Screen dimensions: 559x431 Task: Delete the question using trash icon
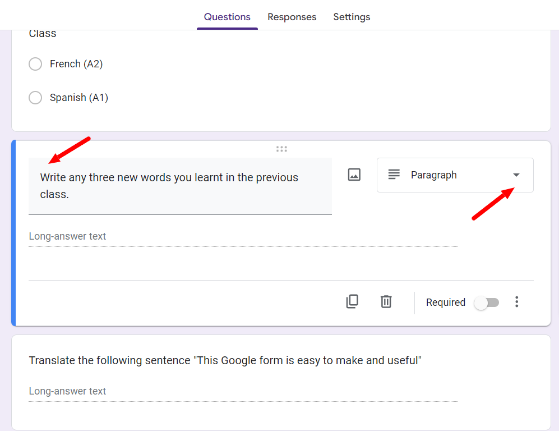[x=386, y=302]
